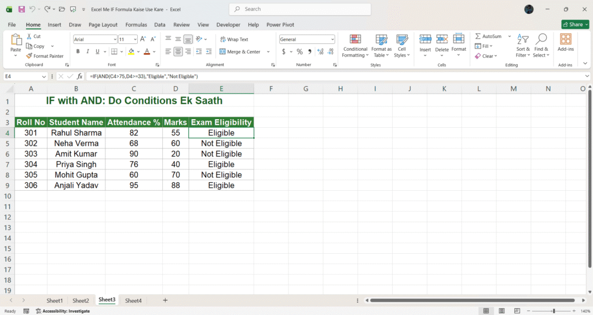Toggle Bold formatting
Viewport: 593px width, 315px height.
point(78,51)
